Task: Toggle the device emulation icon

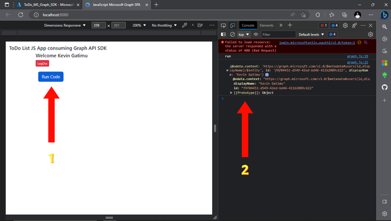Action: (233, 26)
